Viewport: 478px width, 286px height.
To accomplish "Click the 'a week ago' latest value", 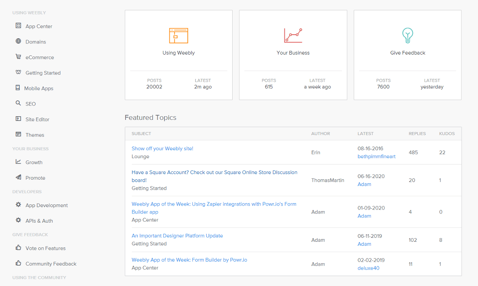I will (317, 87).
